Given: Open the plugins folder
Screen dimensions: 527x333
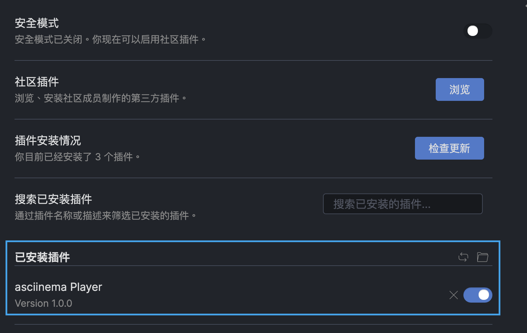Looking at the screenshot, I should [x=482, y=257].
